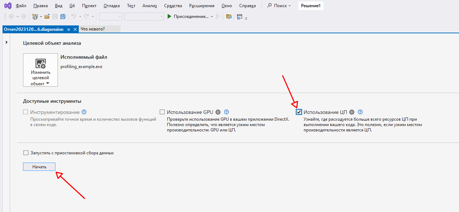Open settings gear for GPU usage
Screen dimensions: 459x212
coord(218,112)
